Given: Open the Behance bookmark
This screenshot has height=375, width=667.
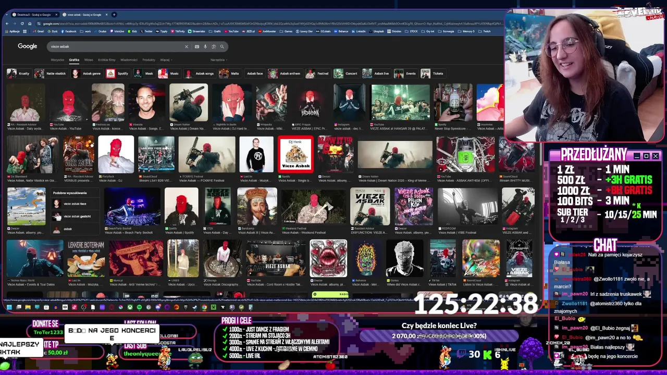Looking at the screenshot, I should [x=341, y=31].
